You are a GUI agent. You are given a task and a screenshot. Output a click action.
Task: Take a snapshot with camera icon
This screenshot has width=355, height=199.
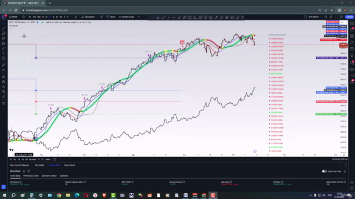342,17
